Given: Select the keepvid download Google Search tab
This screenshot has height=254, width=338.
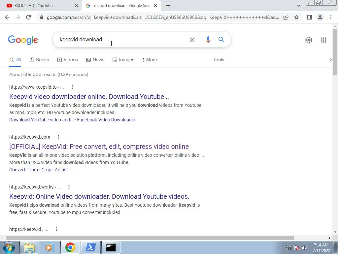Looking at the screenshot, I should pos(121,6).
